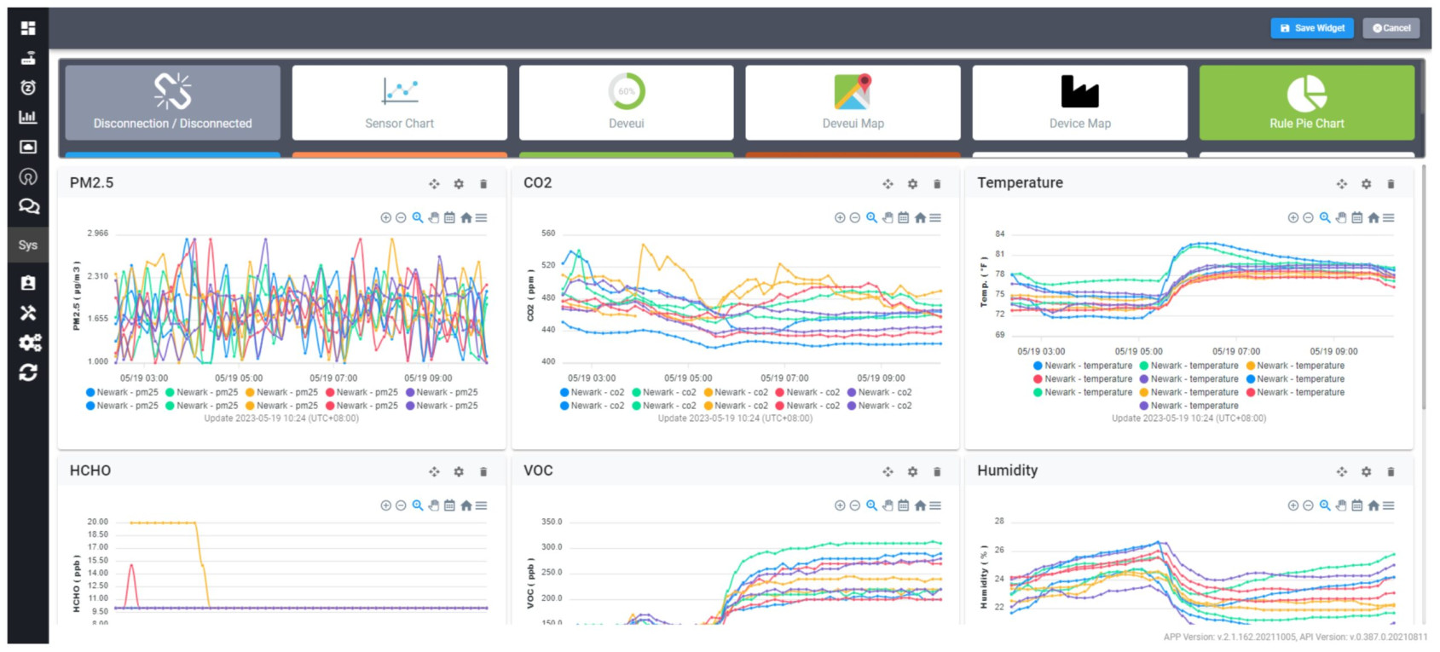The height and width of the screenshot is (652, 1440).
Task: Click the refresh arrows sidebar icon
Action: pyautogui.click(x=28, y=372)
